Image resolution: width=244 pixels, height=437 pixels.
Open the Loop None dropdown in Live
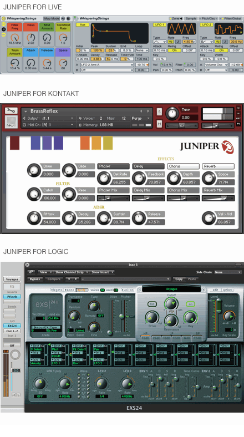point(141,50)
